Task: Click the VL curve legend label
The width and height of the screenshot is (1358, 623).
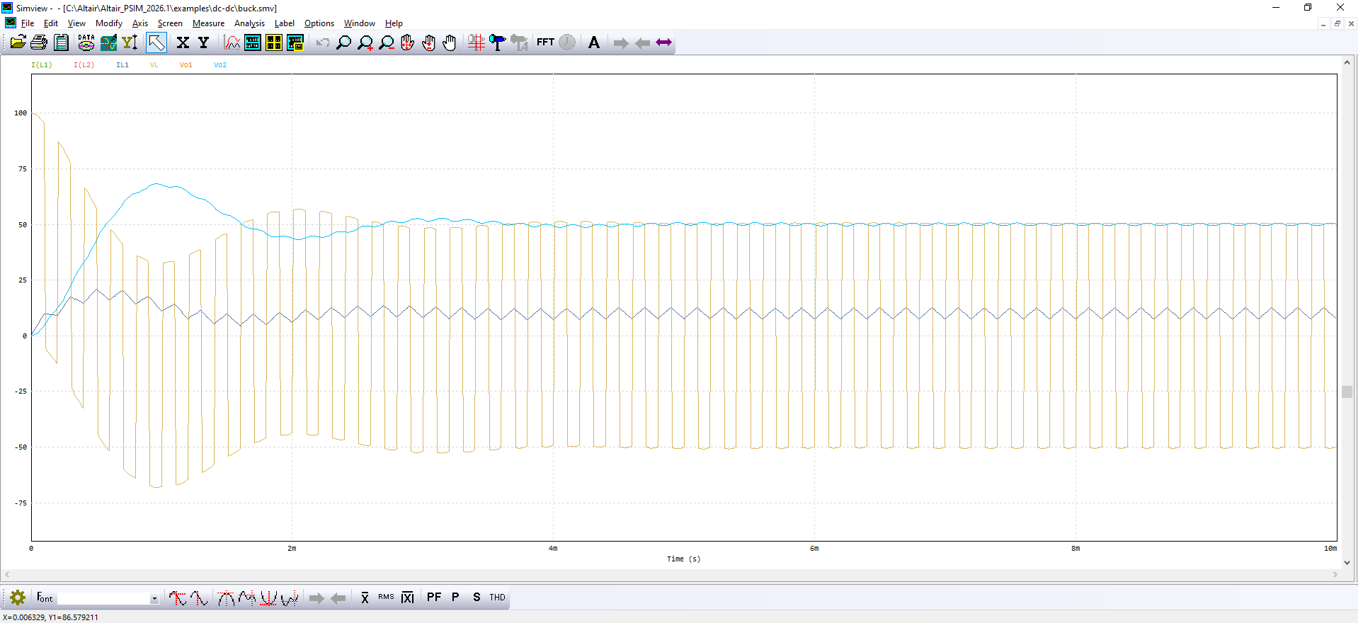Action: click(x=154, y=65)
